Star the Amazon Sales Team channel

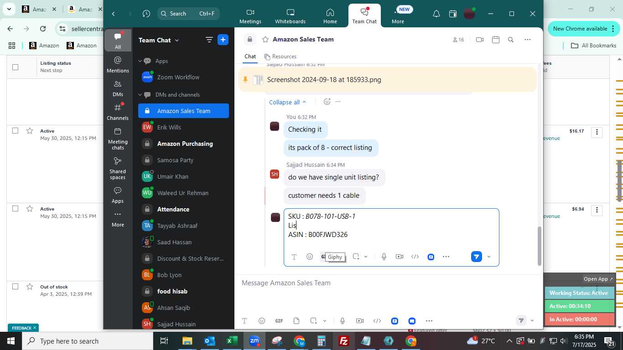click(x=265, y=40)
